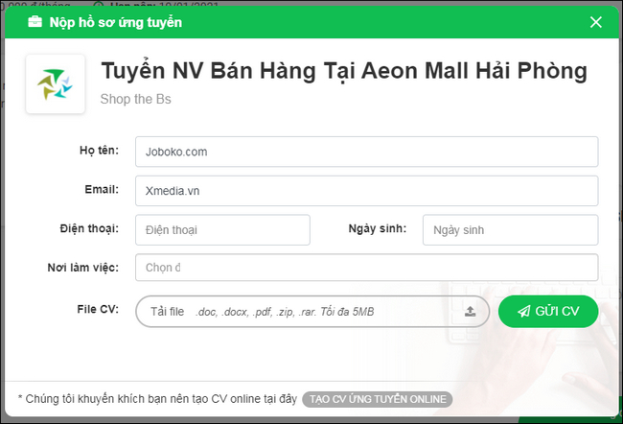This screenshot has height=424, width=623.
Task: Click the briefcase icon in the dialog header
Action: coord(35,22)
